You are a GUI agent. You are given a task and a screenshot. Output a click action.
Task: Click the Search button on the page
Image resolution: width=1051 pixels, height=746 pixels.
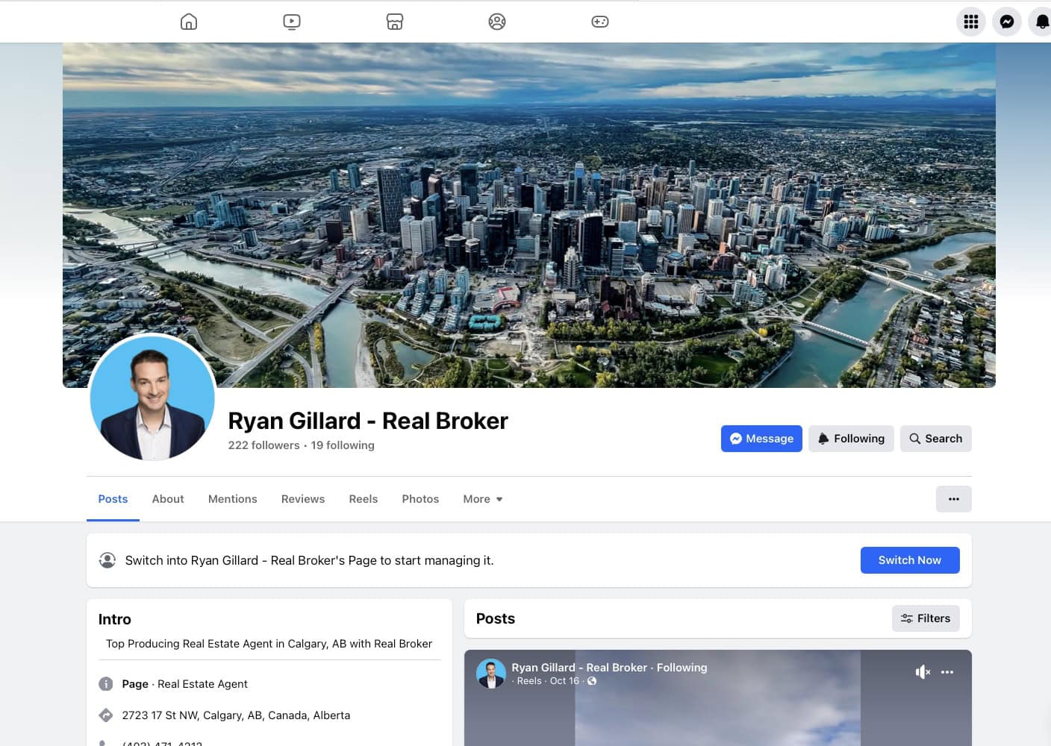click(935, 439)
